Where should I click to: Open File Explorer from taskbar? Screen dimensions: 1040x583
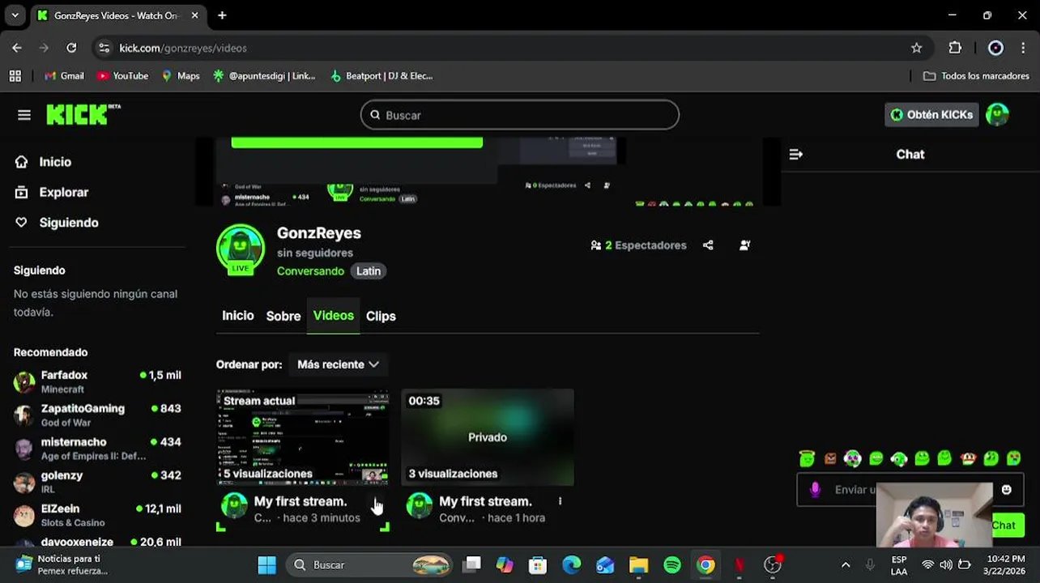pos(638,564)
